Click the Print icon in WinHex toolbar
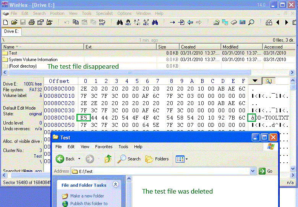Screen dimensions: 298x207 point(32,23)
